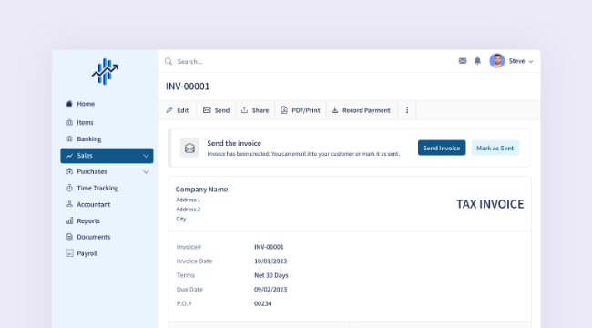Collapse the Sales menu chevron

point(146,156)
